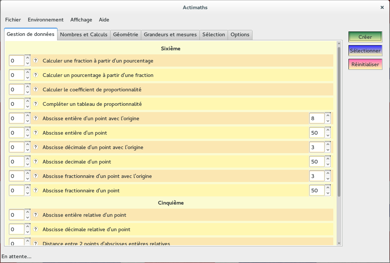Click quantity field for 'Abscisse fractionnaire d'un point avec l'origine'

coord(17,176)
